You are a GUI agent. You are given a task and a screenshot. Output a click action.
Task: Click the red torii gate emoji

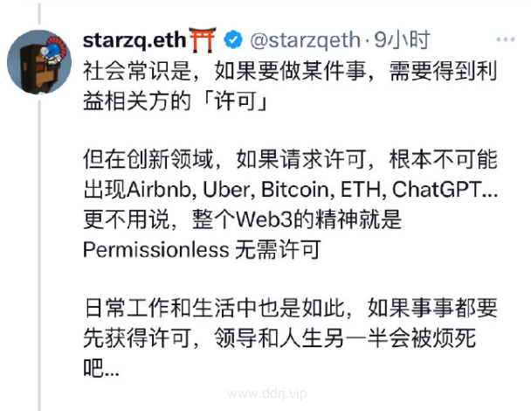click(x=203, y=39)
